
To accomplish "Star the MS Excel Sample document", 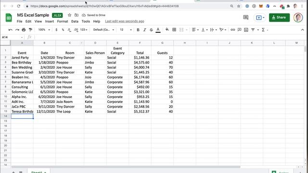I will [x=69, y=15].
